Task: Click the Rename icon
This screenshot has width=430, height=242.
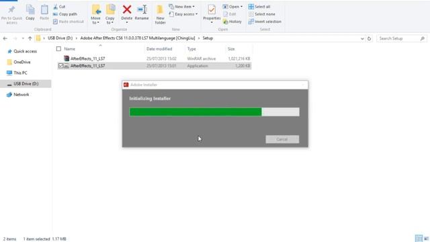Action: coord(142,9)
